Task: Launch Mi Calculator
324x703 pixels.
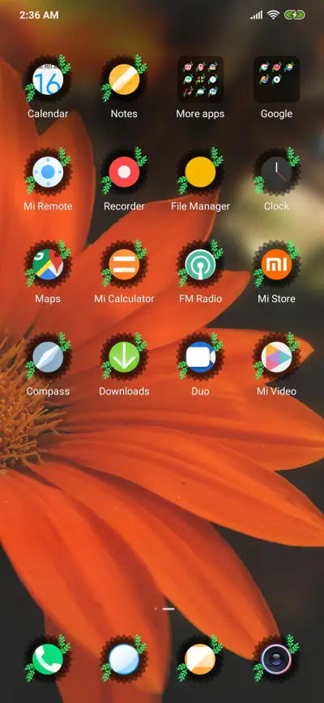Action: click(x=124, y=265)
